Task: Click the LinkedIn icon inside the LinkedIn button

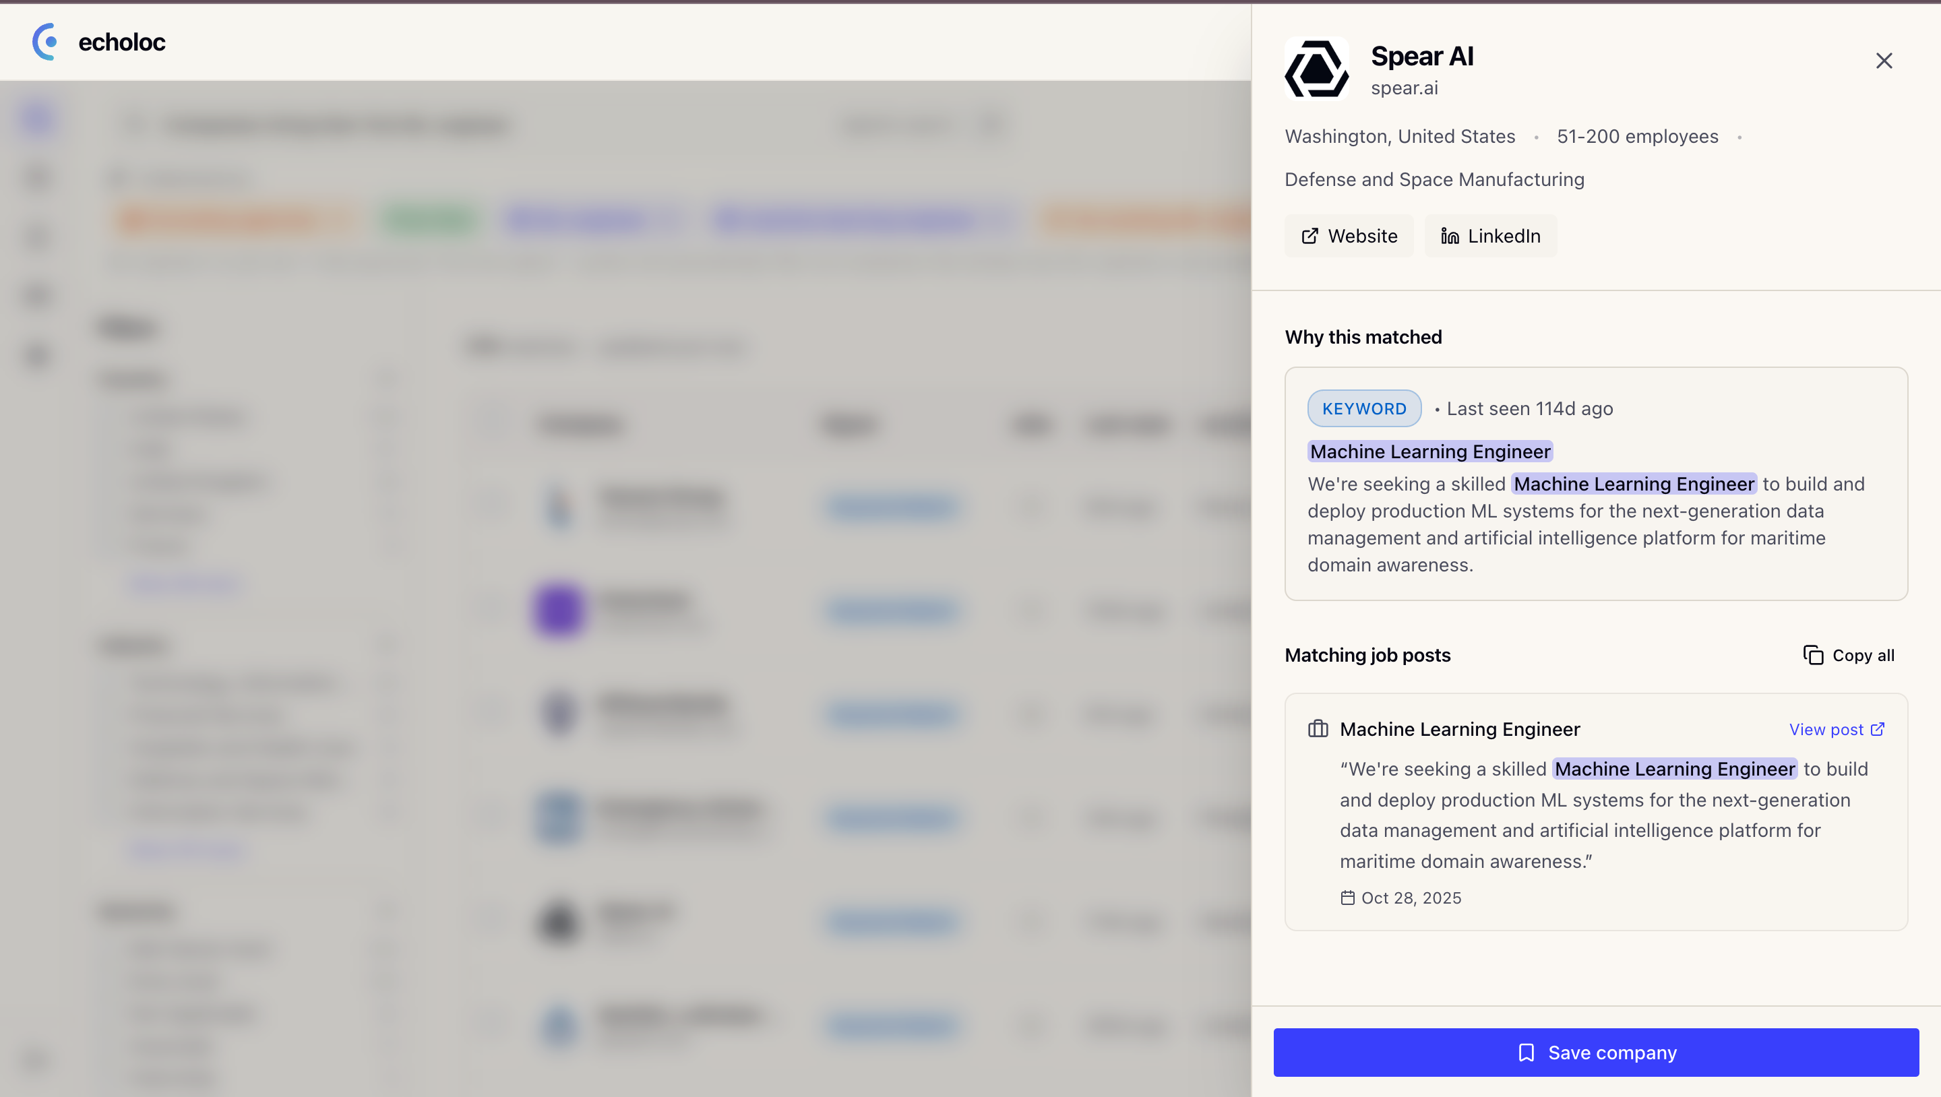Action: pos(1449,236)
